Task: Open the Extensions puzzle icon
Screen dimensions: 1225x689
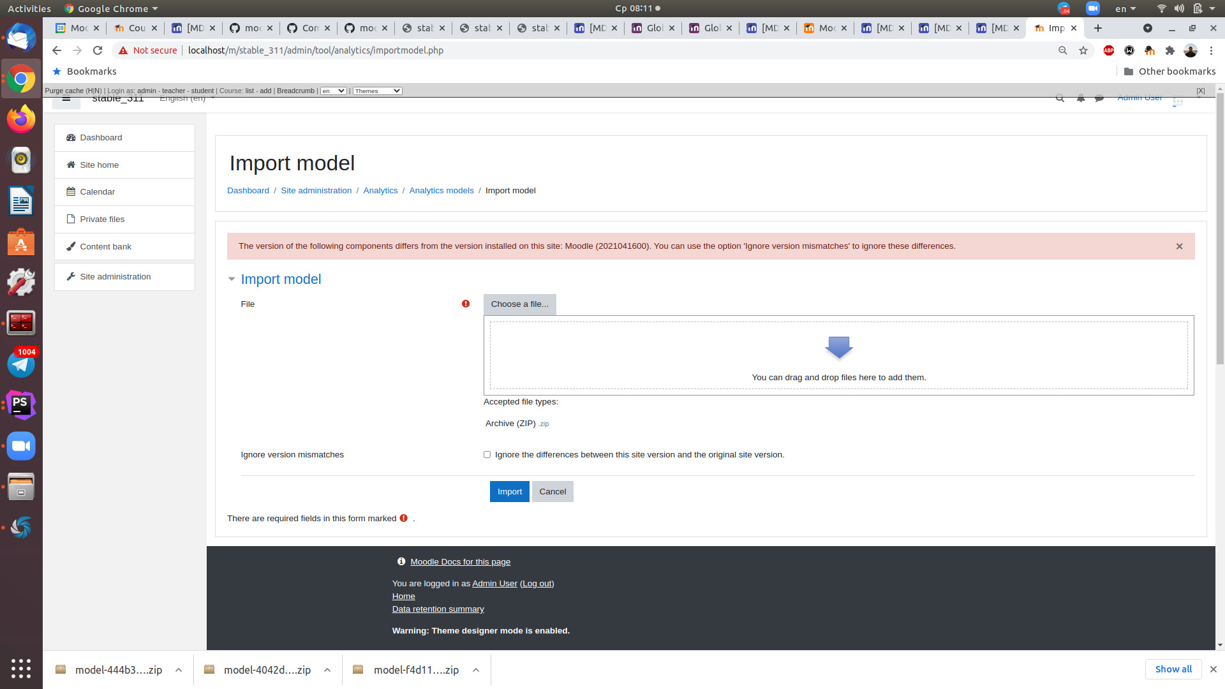Action: pyautogui.click(x=1170, y=50)
